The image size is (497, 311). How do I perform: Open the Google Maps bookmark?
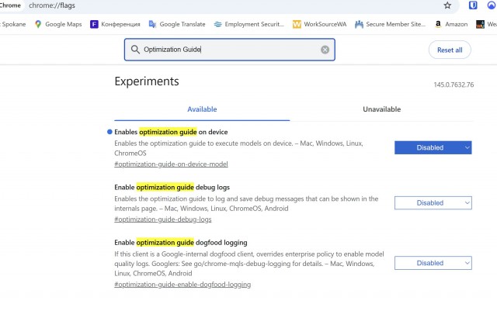(58, 24)
